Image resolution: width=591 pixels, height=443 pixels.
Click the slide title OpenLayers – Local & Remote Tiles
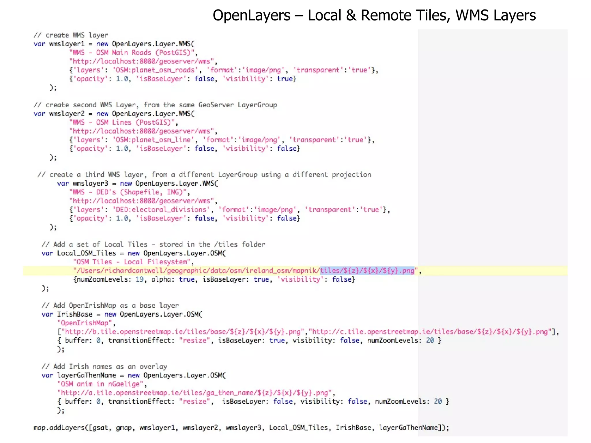[x=374, y=16]
